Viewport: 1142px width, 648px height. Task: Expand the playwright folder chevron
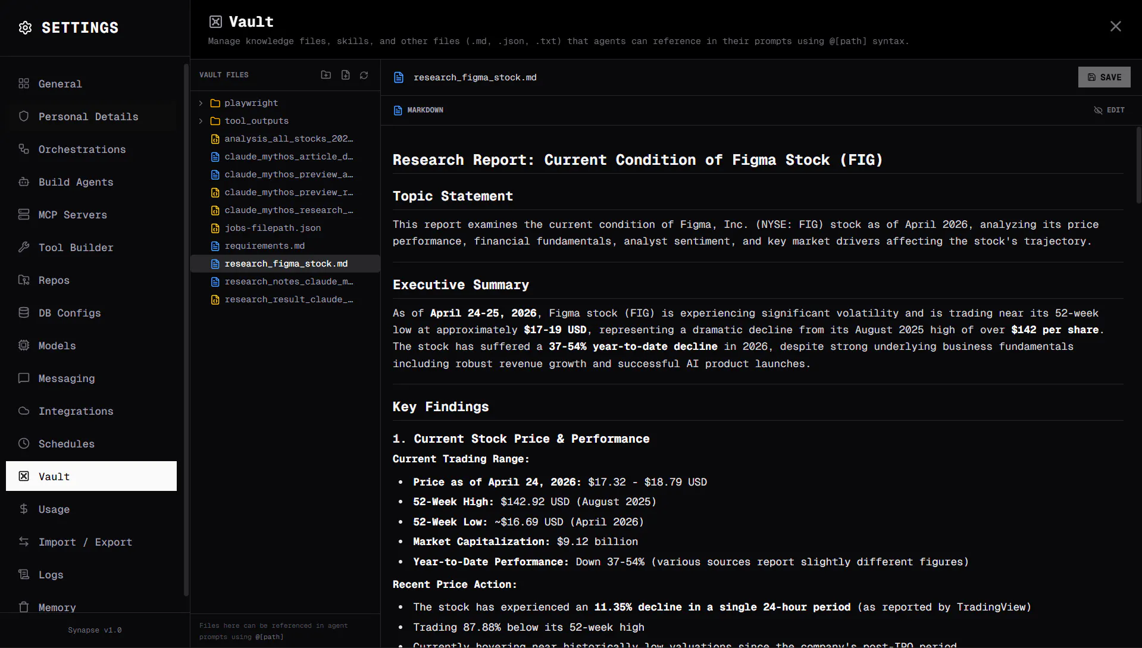(201, 103)
